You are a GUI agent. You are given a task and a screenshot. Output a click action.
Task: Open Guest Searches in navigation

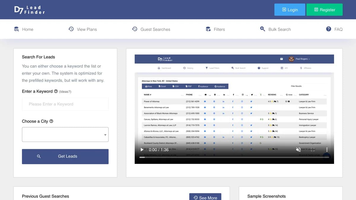[x=151, y=29]
